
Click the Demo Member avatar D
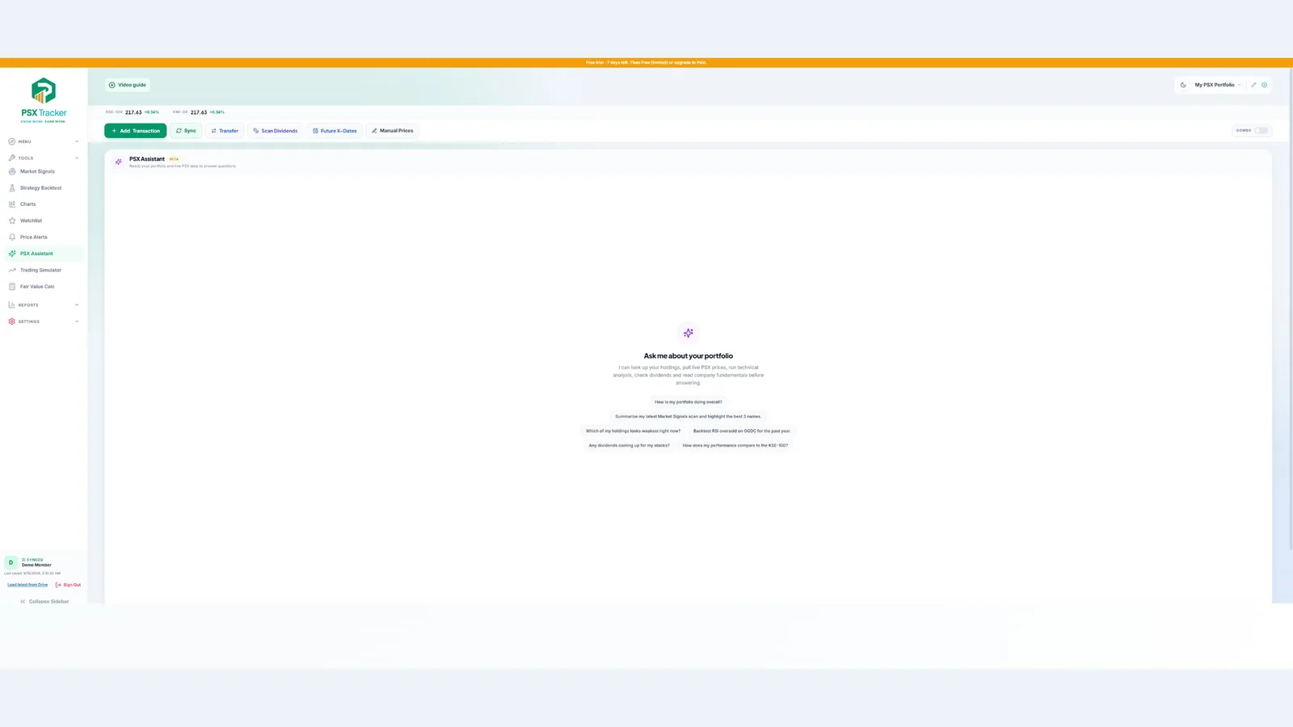(11, 562)
